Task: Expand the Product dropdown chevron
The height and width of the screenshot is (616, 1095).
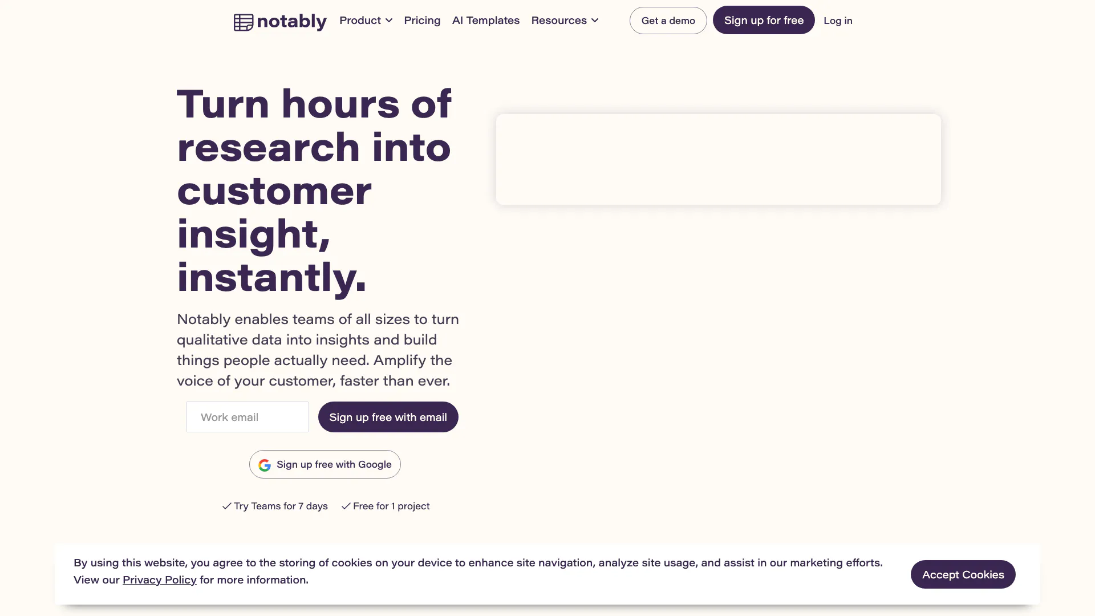Action: point(389,21)
